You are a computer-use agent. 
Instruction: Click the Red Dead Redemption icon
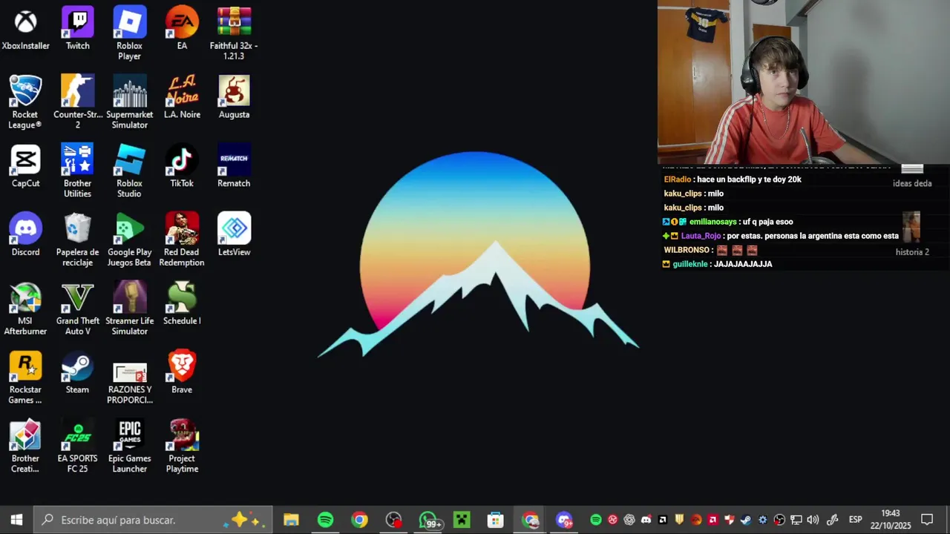[182, 240]
